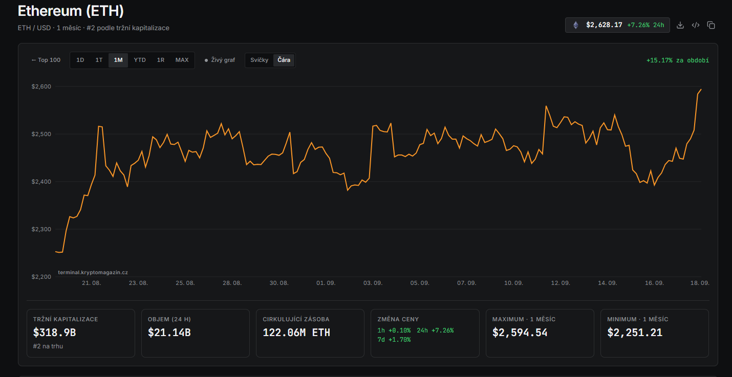This screenshot has height=377, width=732.
Task: Click the $2,400 y-axis label
Action: click(x=41, y=182)
